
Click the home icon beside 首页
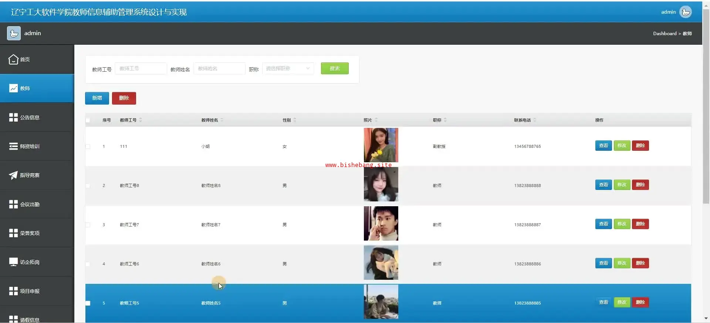[x=13, y=59]
